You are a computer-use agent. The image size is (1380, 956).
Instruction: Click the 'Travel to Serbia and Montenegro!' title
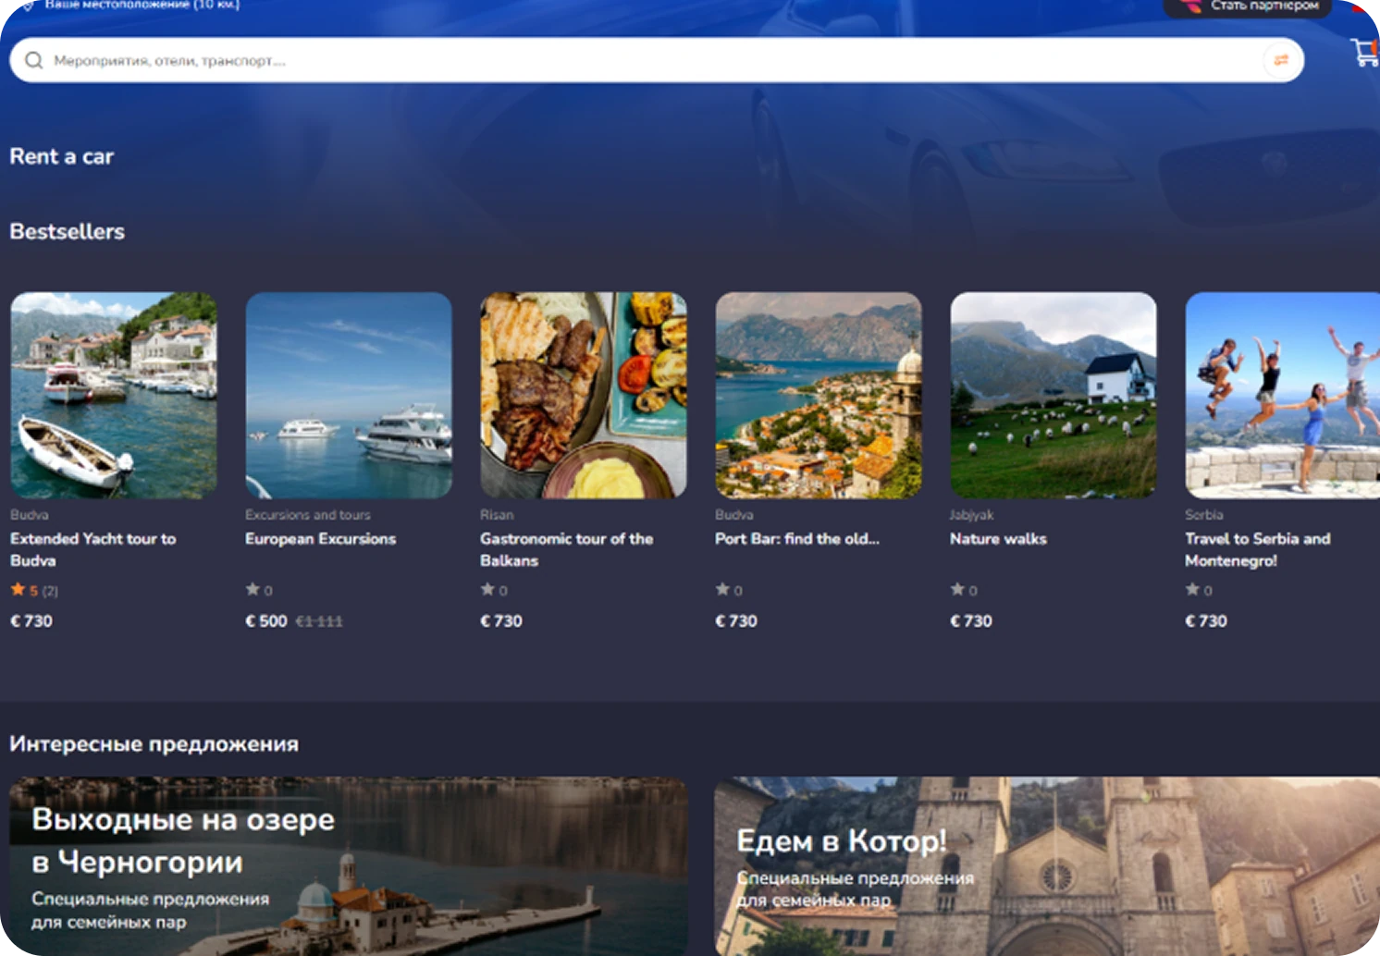click(1257, 549)
